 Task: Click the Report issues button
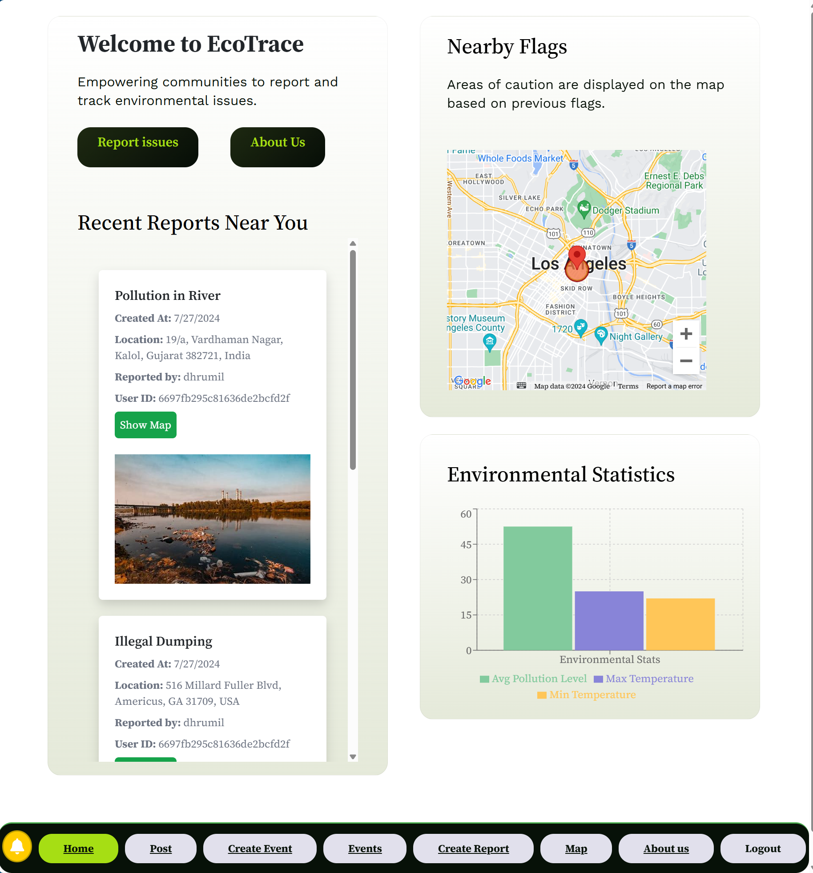click(x=138, y=147)
